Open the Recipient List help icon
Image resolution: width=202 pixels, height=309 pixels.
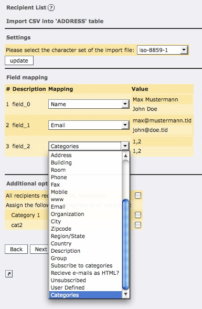(x=51, y=8)
